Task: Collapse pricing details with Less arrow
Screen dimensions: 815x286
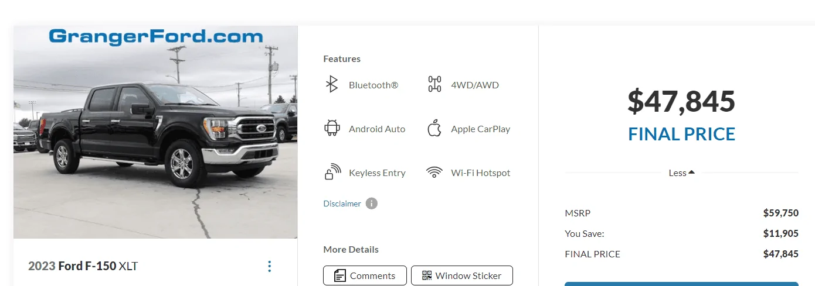Action: 682,173
